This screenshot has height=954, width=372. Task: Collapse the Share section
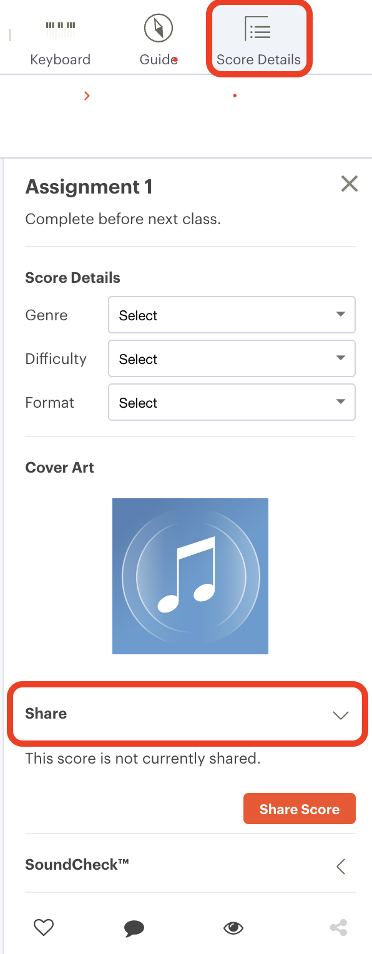(x=341, y=715)
